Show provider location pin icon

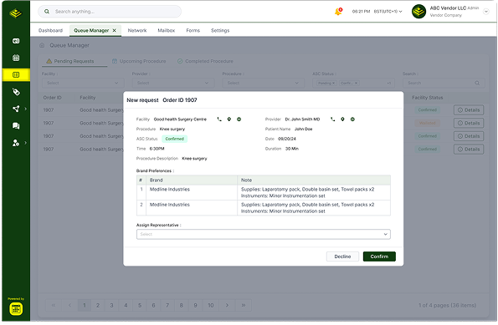[x=342, y=119]
